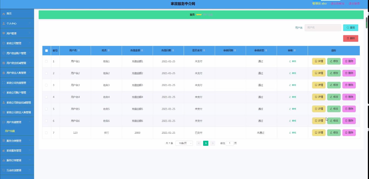Click 修改 button for 用户名2
This screenshot has width=369, height=179.
click(x=334, y=73)
